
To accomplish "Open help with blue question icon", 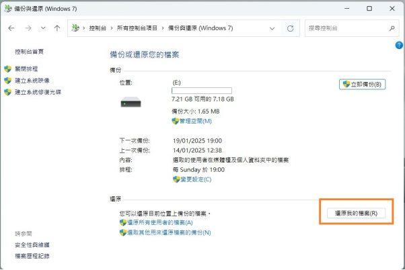I will pyautogui.click(x=399, y=46).
